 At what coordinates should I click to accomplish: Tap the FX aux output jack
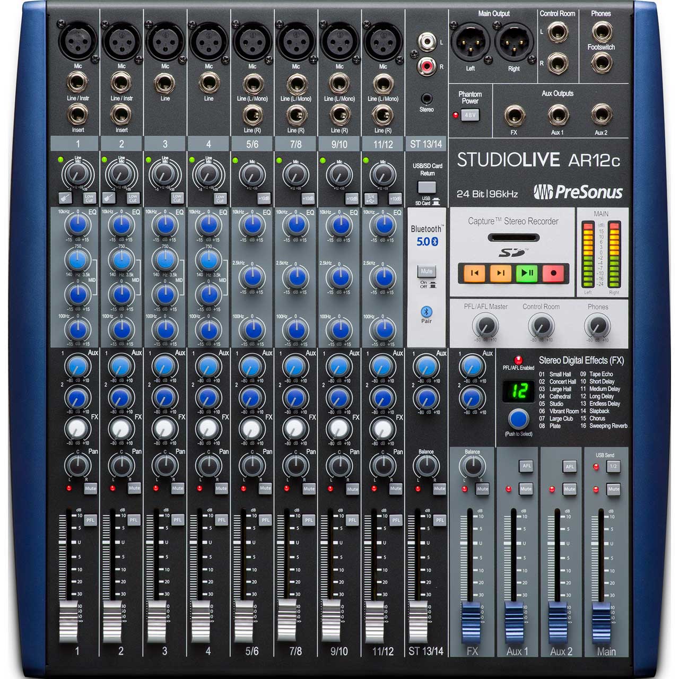[x=513, y=115]
